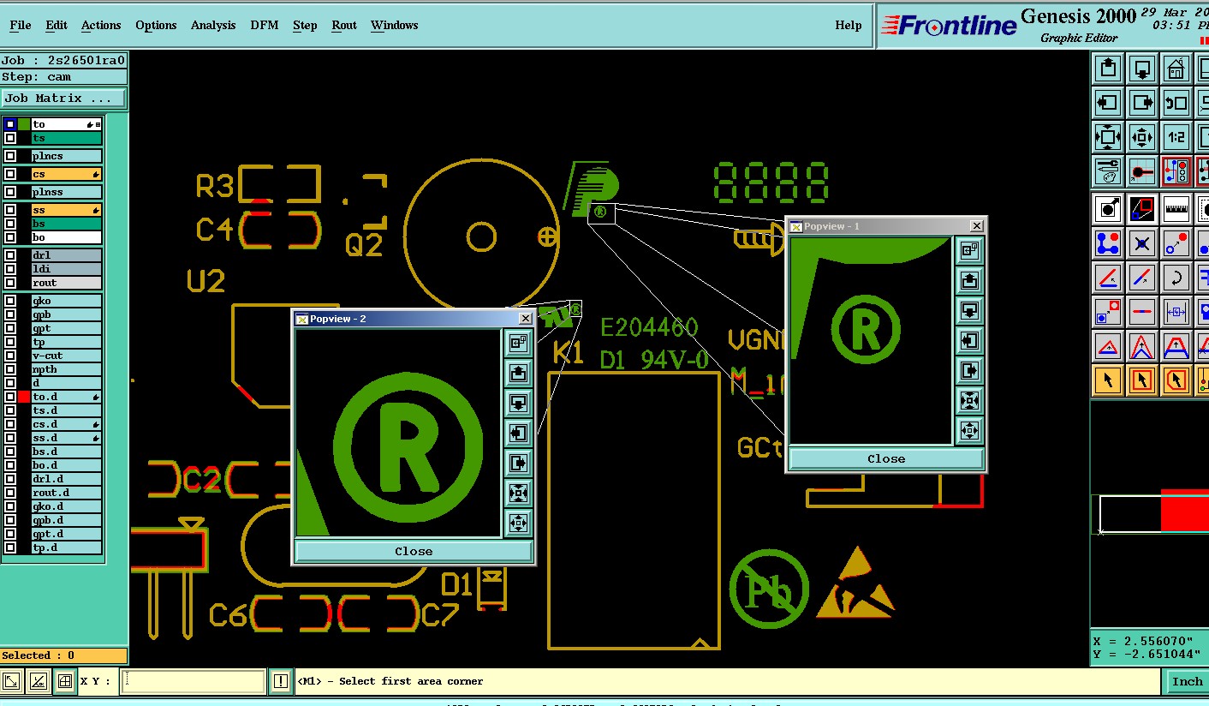Click the red color swatch of to.d layer
Image resolution: width=1209 pixels, height=706 pixels.
click(24, 397)
